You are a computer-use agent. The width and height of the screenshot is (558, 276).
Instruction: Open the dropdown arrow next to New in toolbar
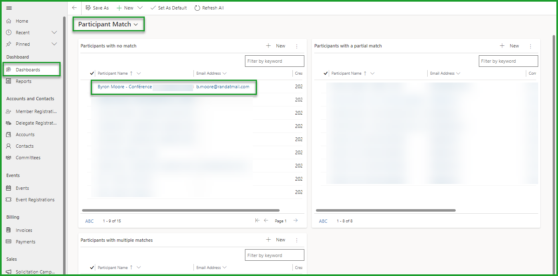pos(140,8)
